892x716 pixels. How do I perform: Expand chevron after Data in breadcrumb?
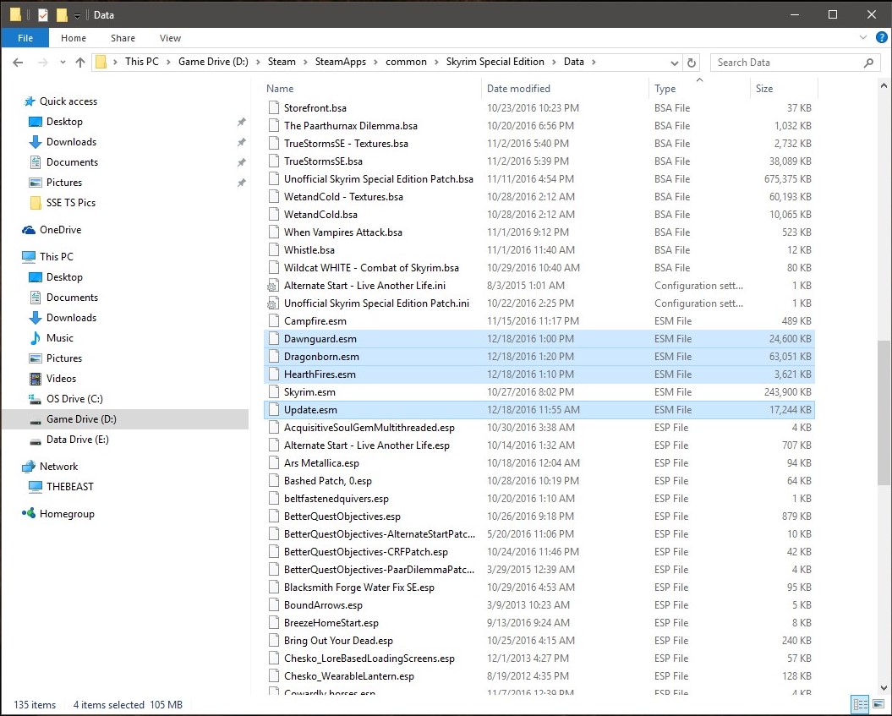[594, 62]
